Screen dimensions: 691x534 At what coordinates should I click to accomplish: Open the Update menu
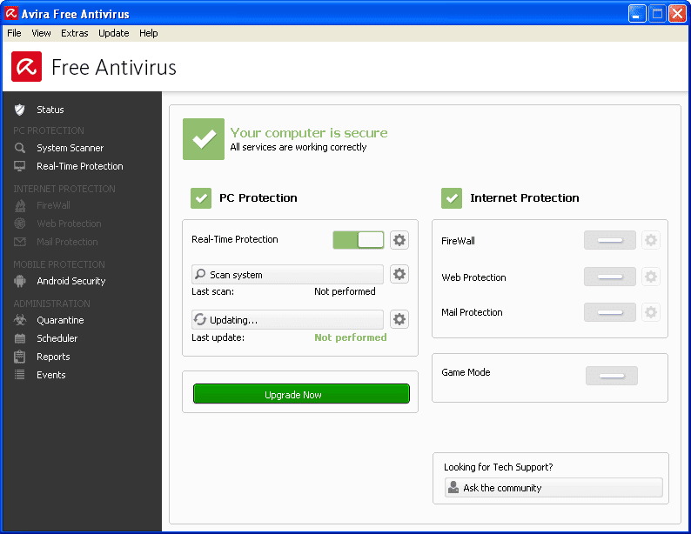tap(114, 33)
